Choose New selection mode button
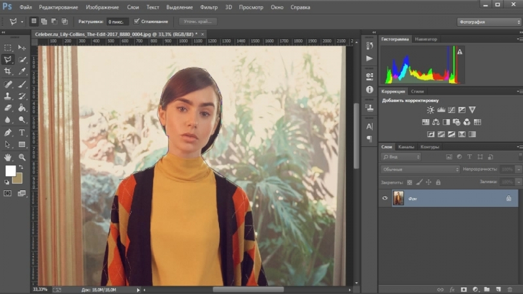Viewport: 523px width, 294px height. pyautogui.click(x=34, y=22)
